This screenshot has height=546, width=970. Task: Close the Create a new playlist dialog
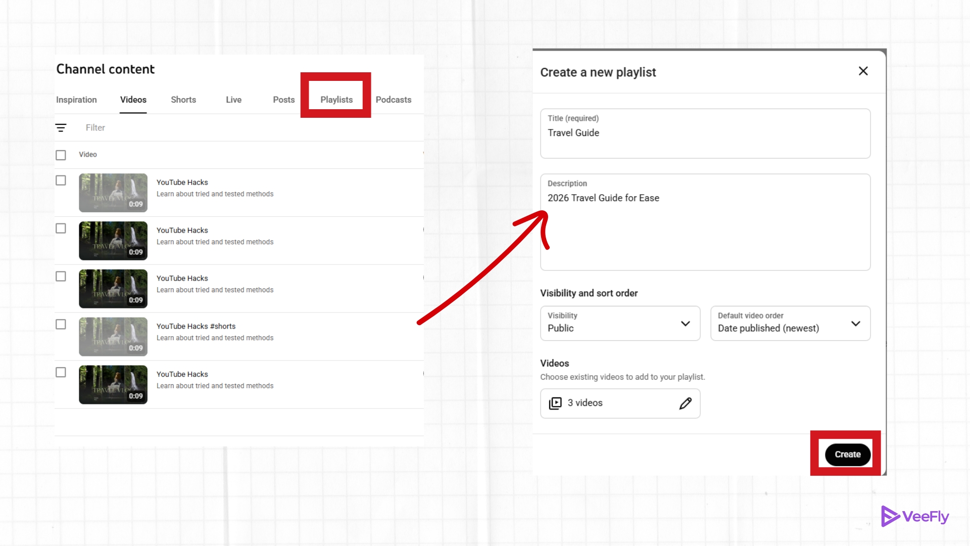pos(863,71)
